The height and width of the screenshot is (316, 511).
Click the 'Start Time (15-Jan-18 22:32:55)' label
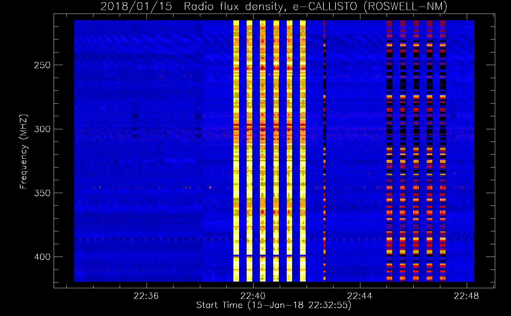click(274, 305)
